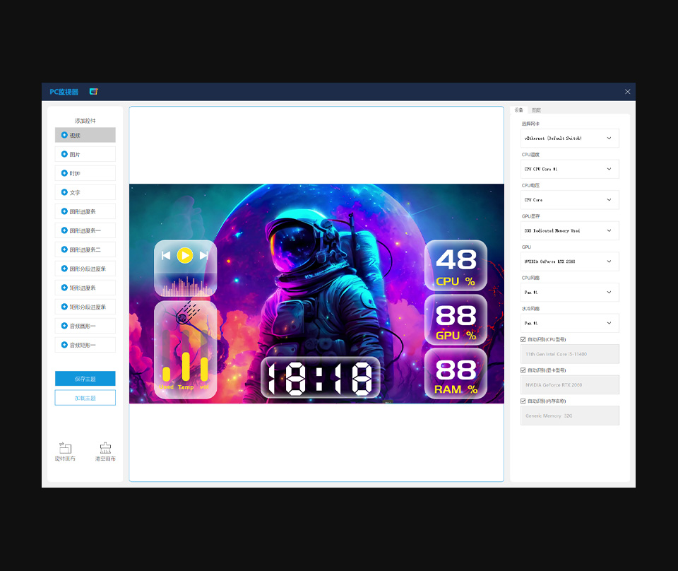Add the 圆形进度条二 widget
This screenshot has width=678, height=571.
coord(85,249)
